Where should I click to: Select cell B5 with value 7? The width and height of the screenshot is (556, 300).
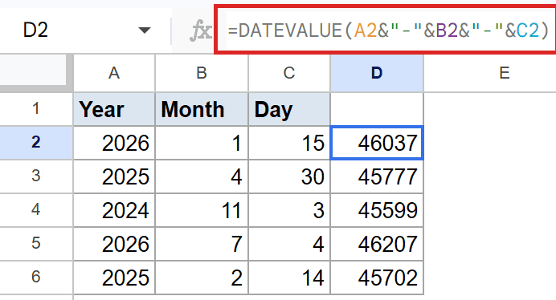202,244
